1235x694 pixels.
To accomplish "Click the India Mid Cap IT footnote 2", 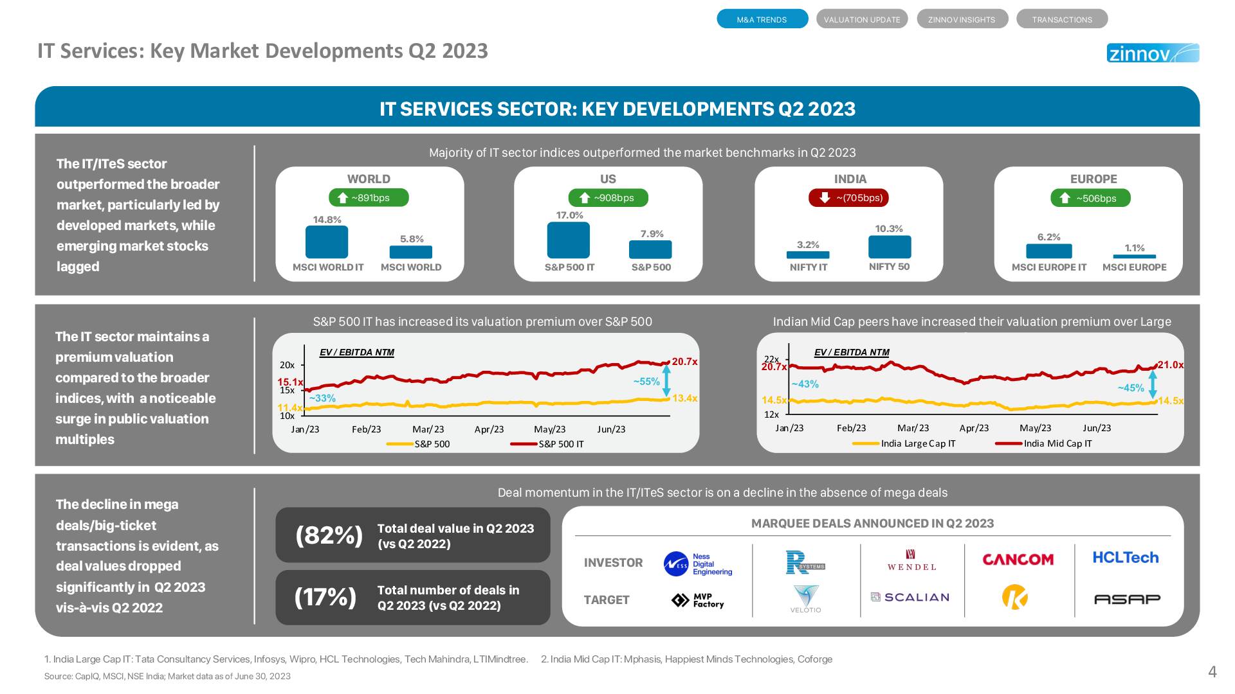I will coord(686,659).
